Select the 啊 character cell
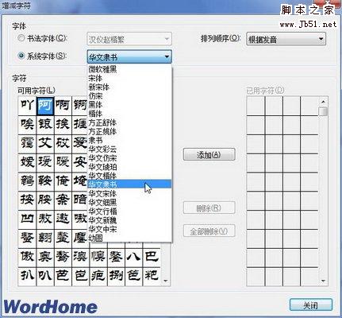Image resolution: width=342 pixels, height=318 pixels. point(63,106)
